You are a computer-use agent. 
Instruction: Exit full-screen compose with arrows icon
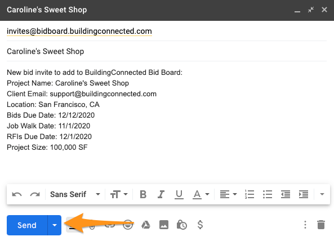[x=311, y=10]
